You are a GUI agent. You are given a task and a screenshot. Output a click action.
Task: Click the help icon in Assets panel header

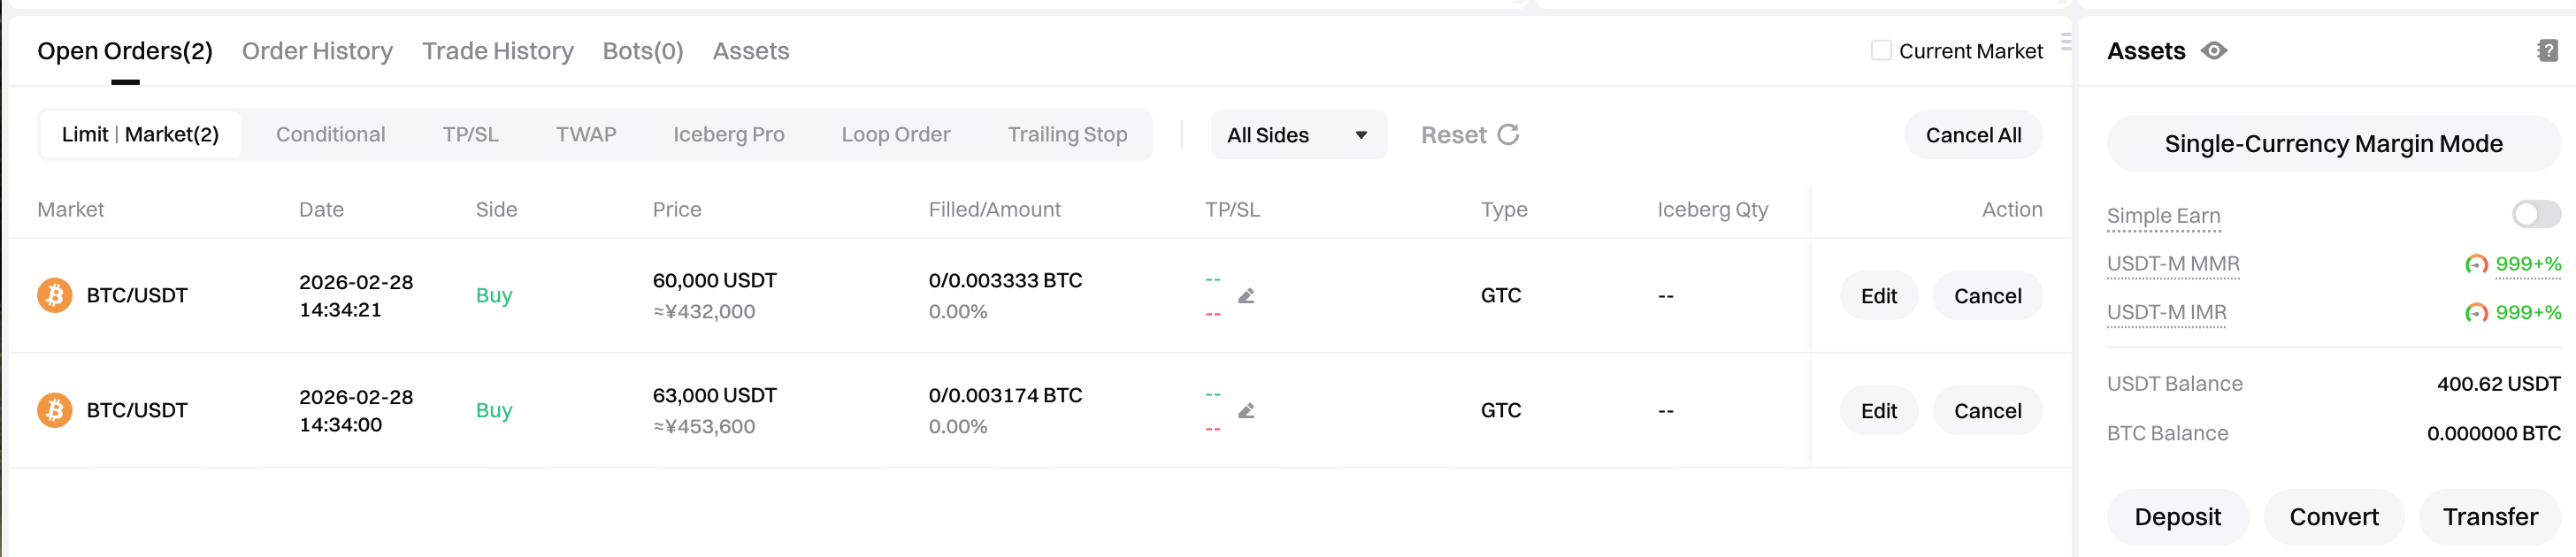pyautogui.click(x=2547, y=51)
